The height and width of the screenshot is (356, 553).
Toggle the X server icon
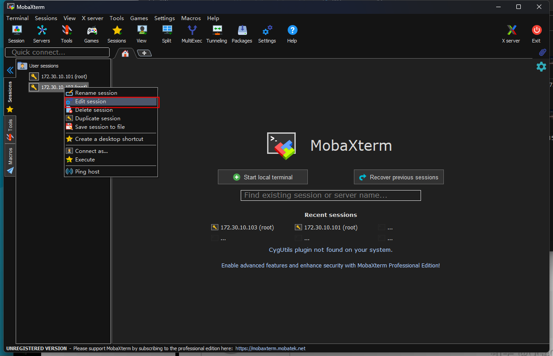pos(511,34)
